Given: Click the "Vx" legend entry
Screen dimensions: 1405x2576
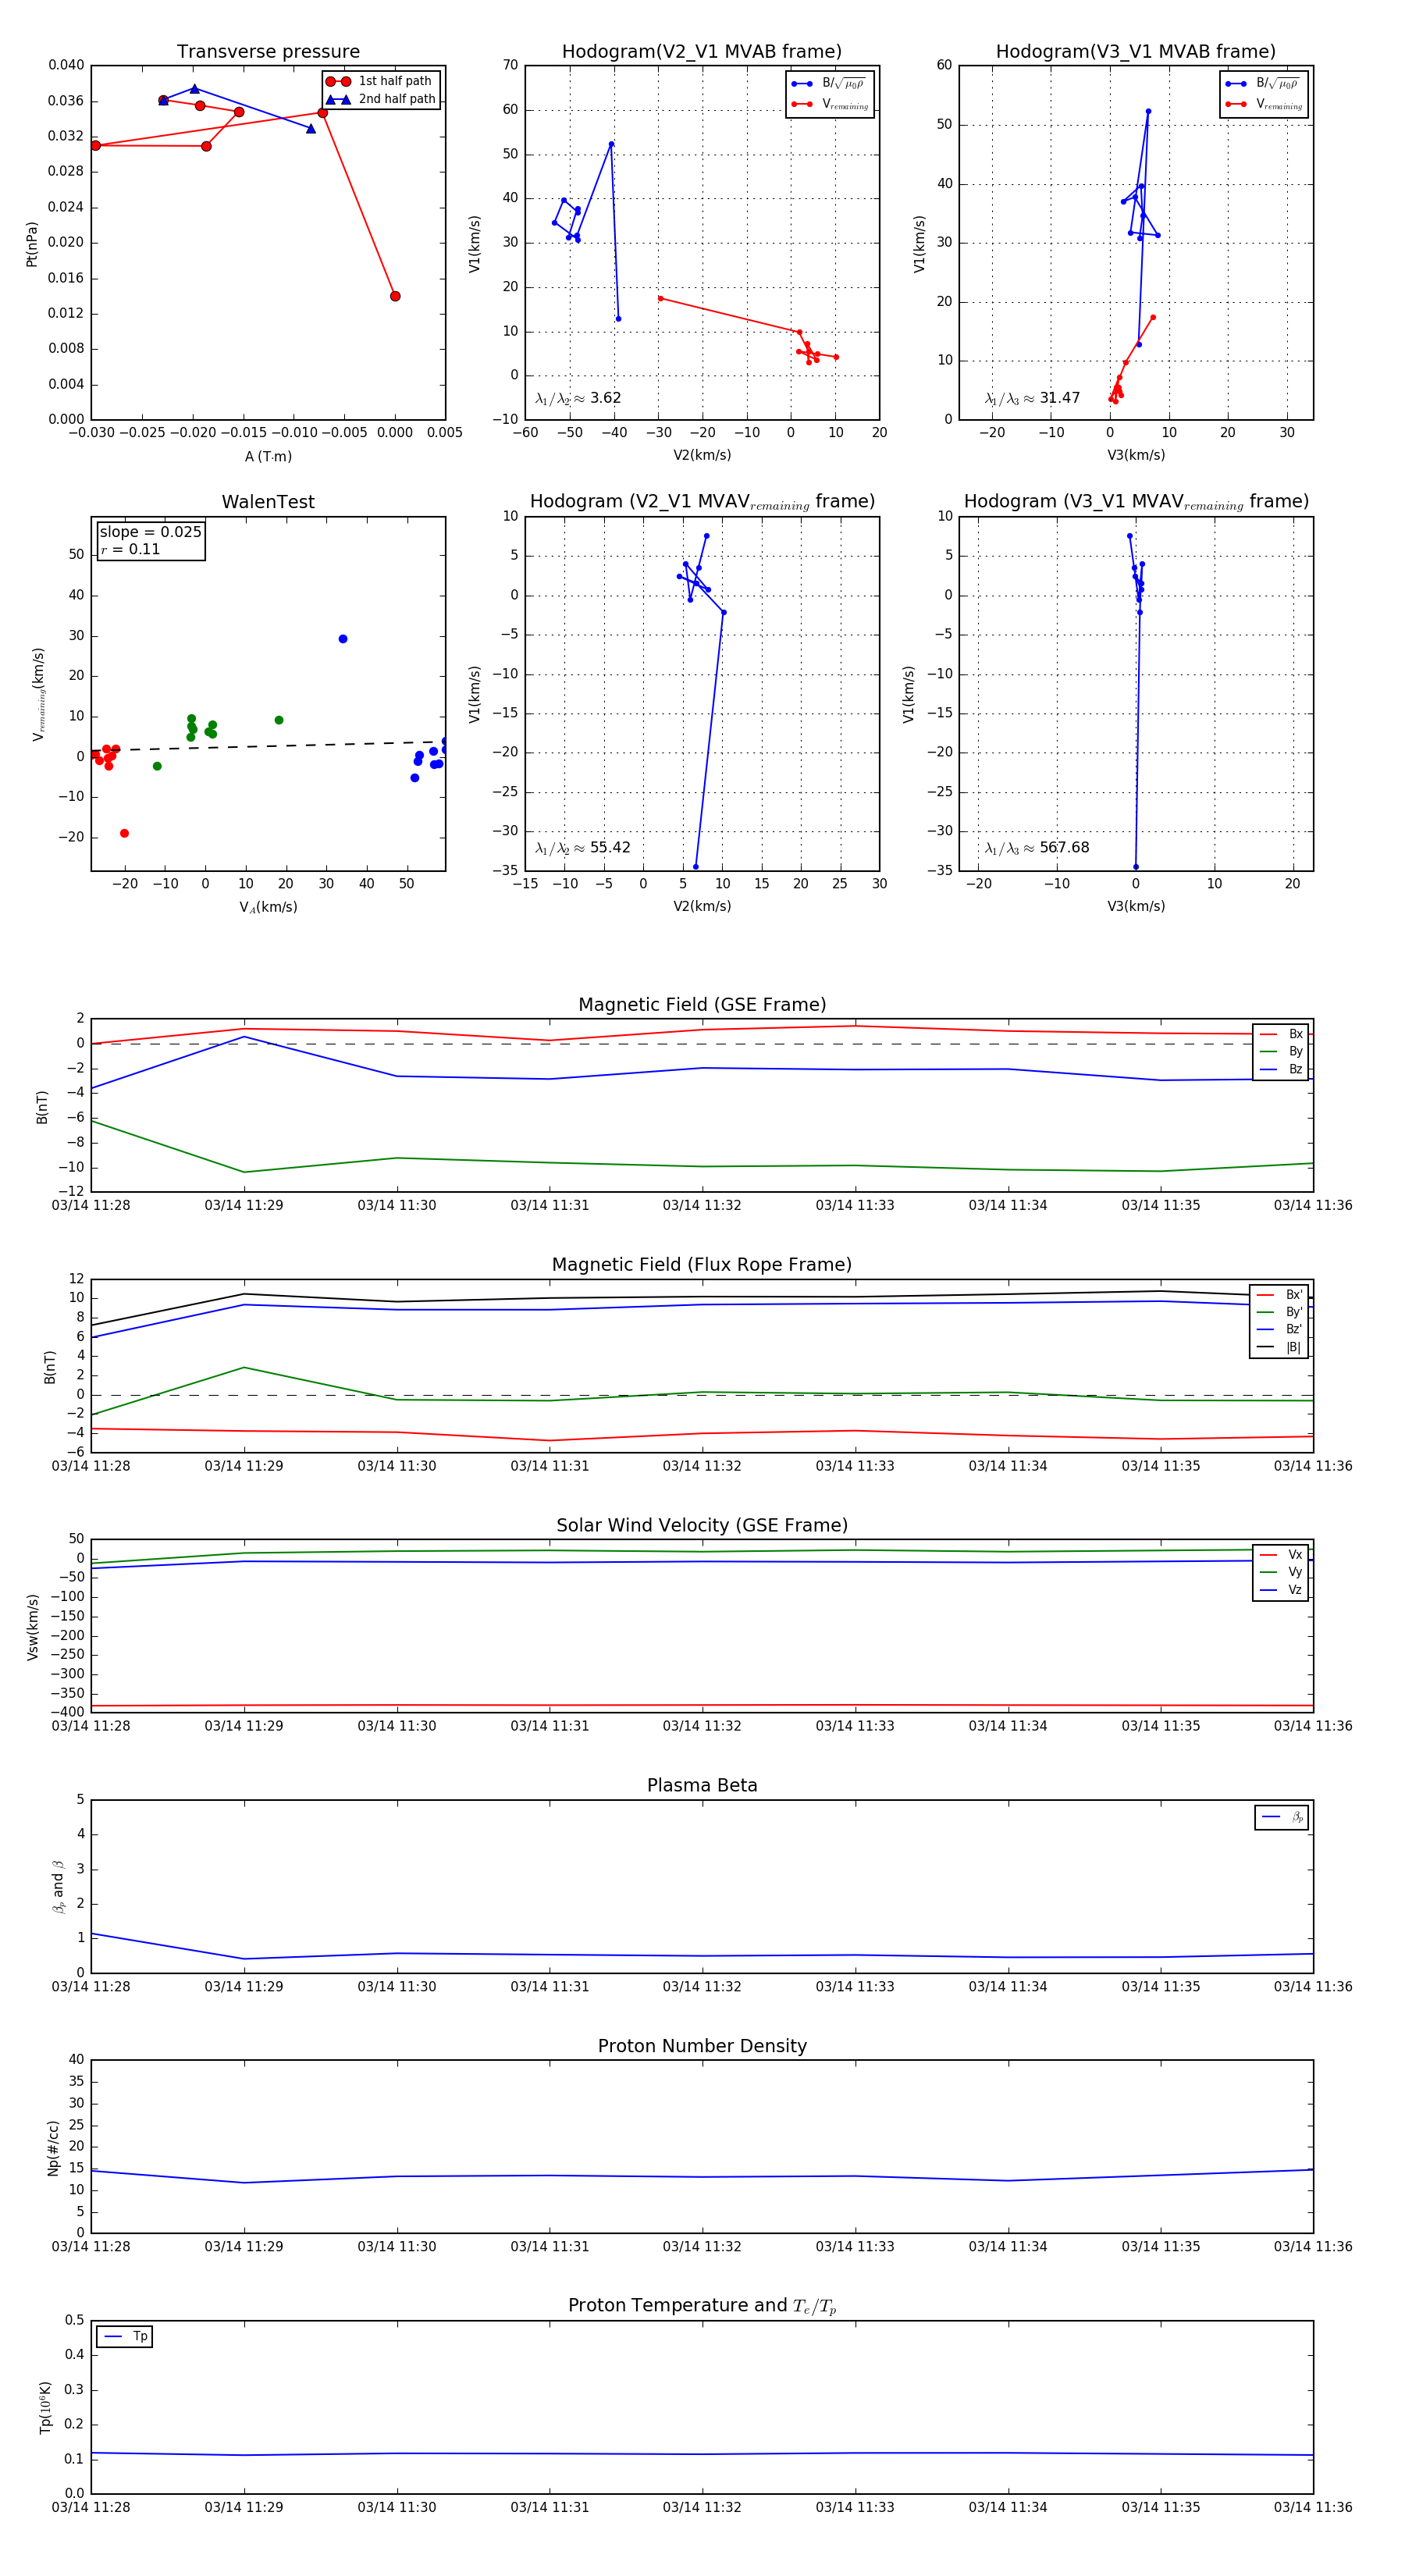Looking at the screenshot, I should coord(1281,1555).
